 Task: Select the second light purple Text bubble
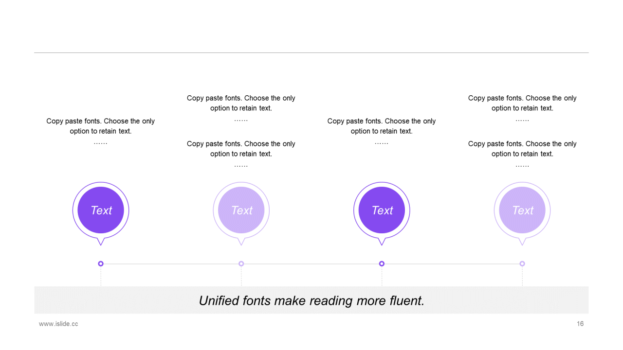coord(241,210)
